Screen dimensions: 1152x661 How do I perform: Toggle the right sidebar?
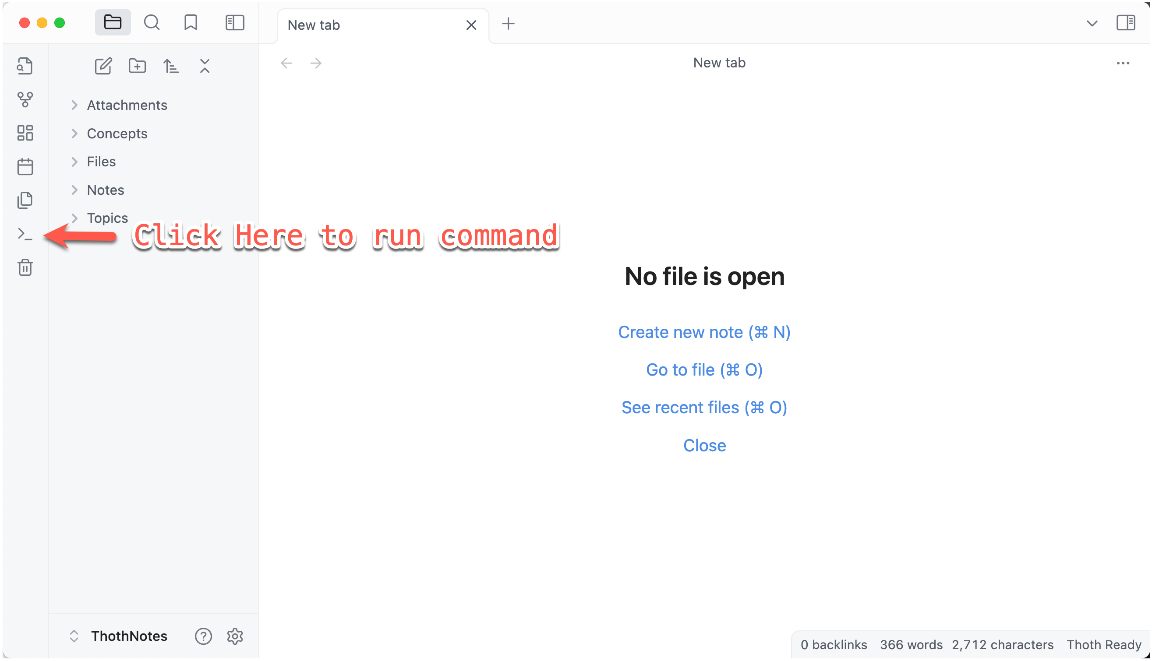click(1126, 23)
